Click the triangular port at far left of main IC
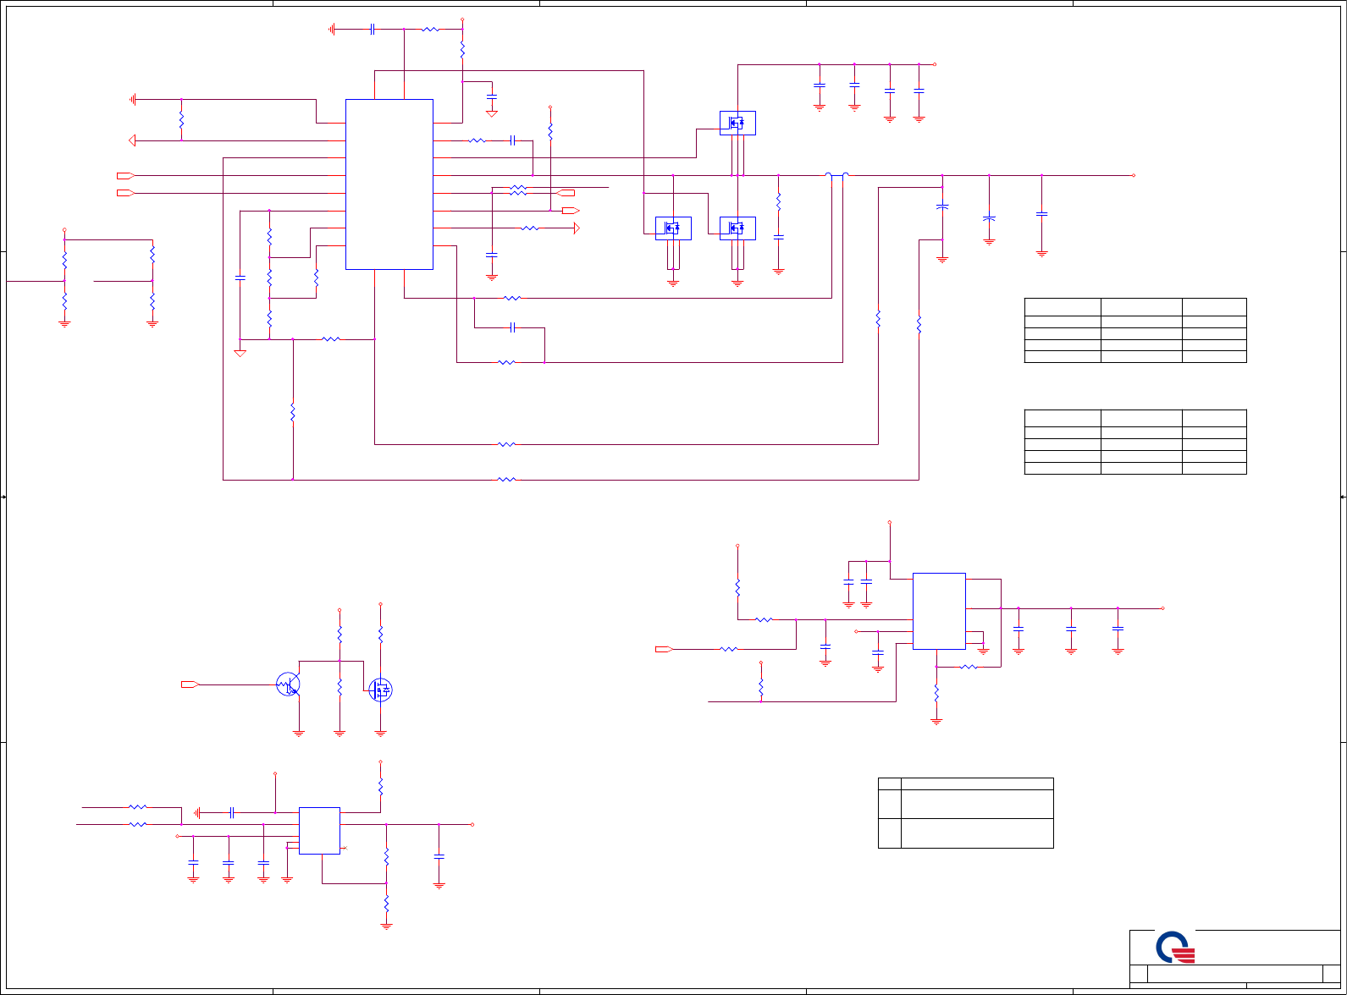The width and height of the screenshot is (1347, 995). [132, 140]
